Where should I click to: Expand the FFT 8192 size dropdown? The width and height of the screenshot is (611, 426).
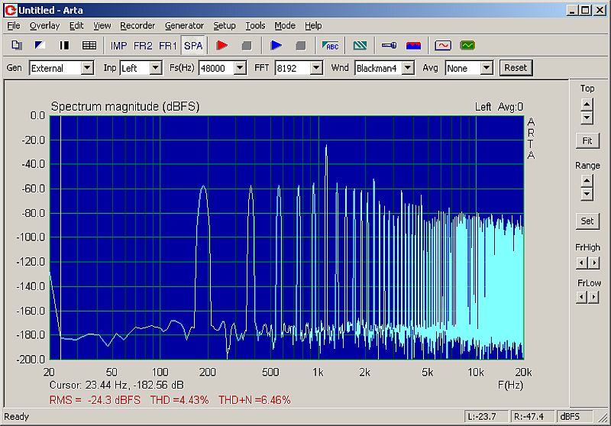click(316, 68)
